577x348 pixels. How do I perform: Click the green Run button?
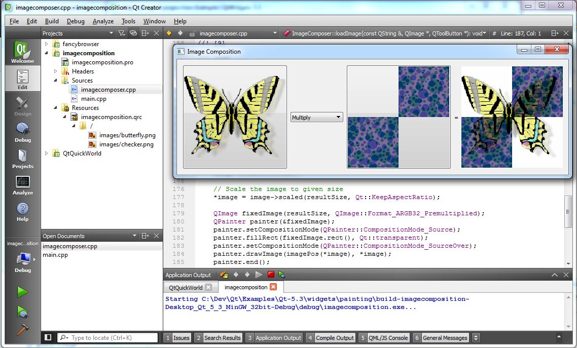[x=22, y=292]
